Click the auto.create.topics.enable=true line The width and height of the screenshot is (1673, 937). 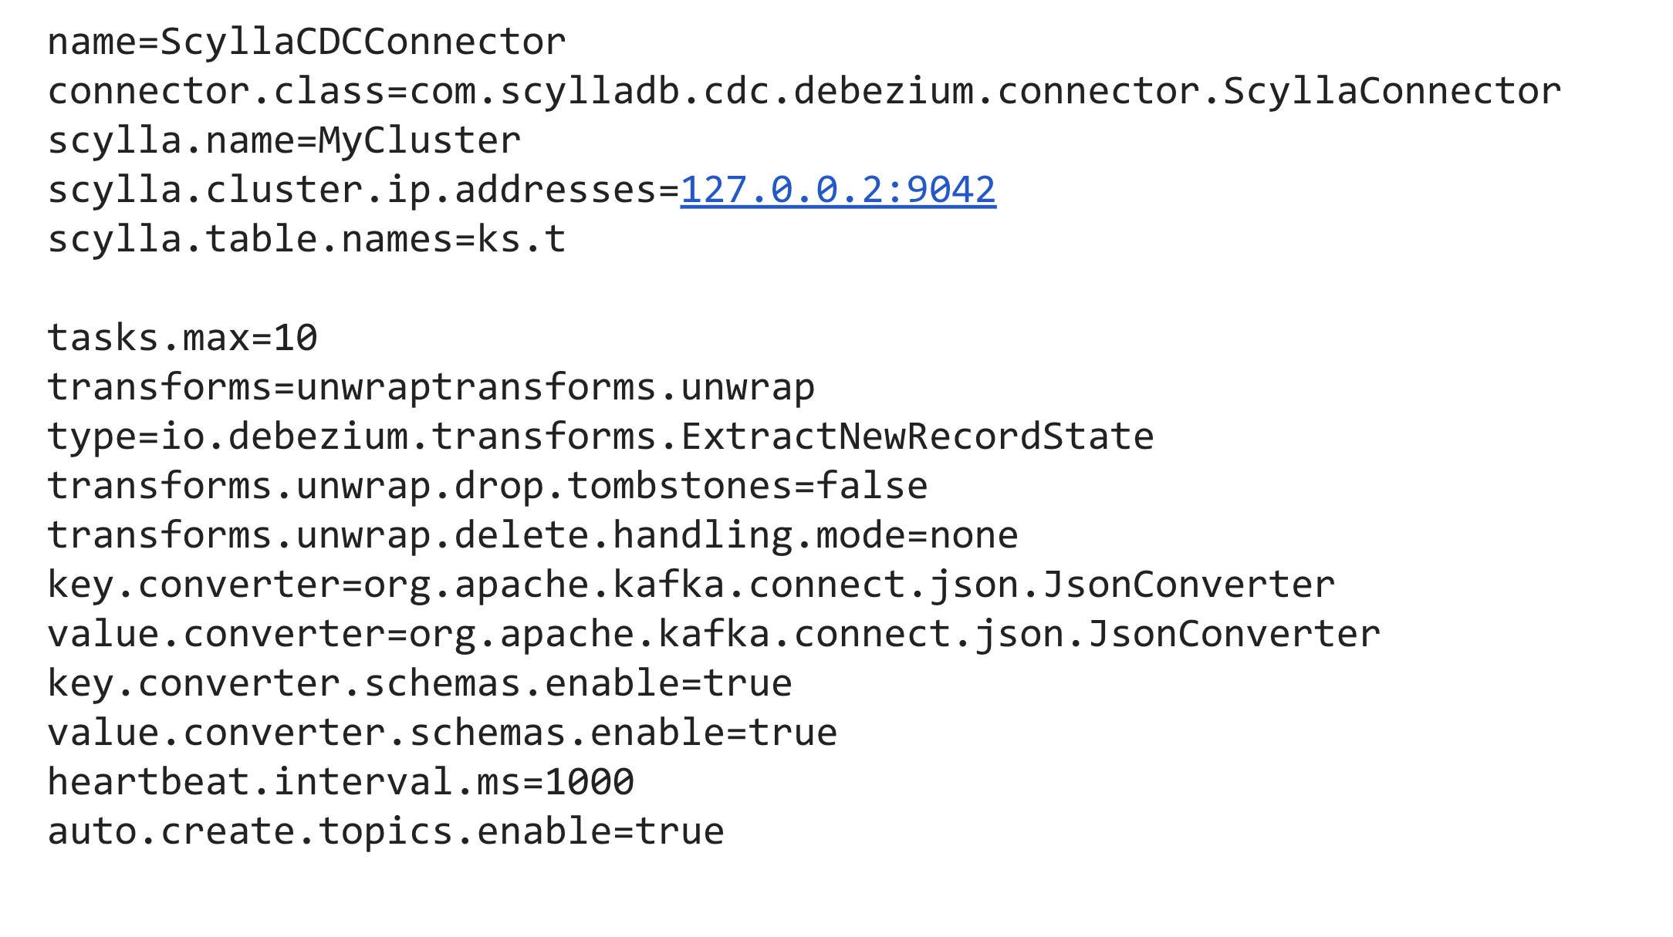pos(387,831)
